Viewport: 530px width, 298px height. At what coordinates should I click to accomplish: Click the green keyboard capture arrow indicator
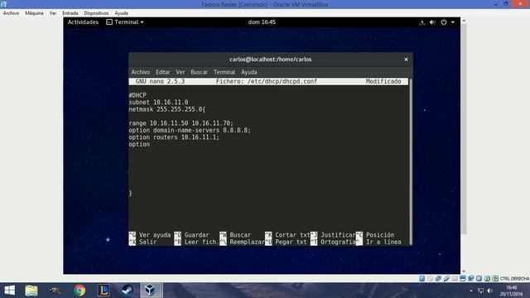tap(495, 278)
